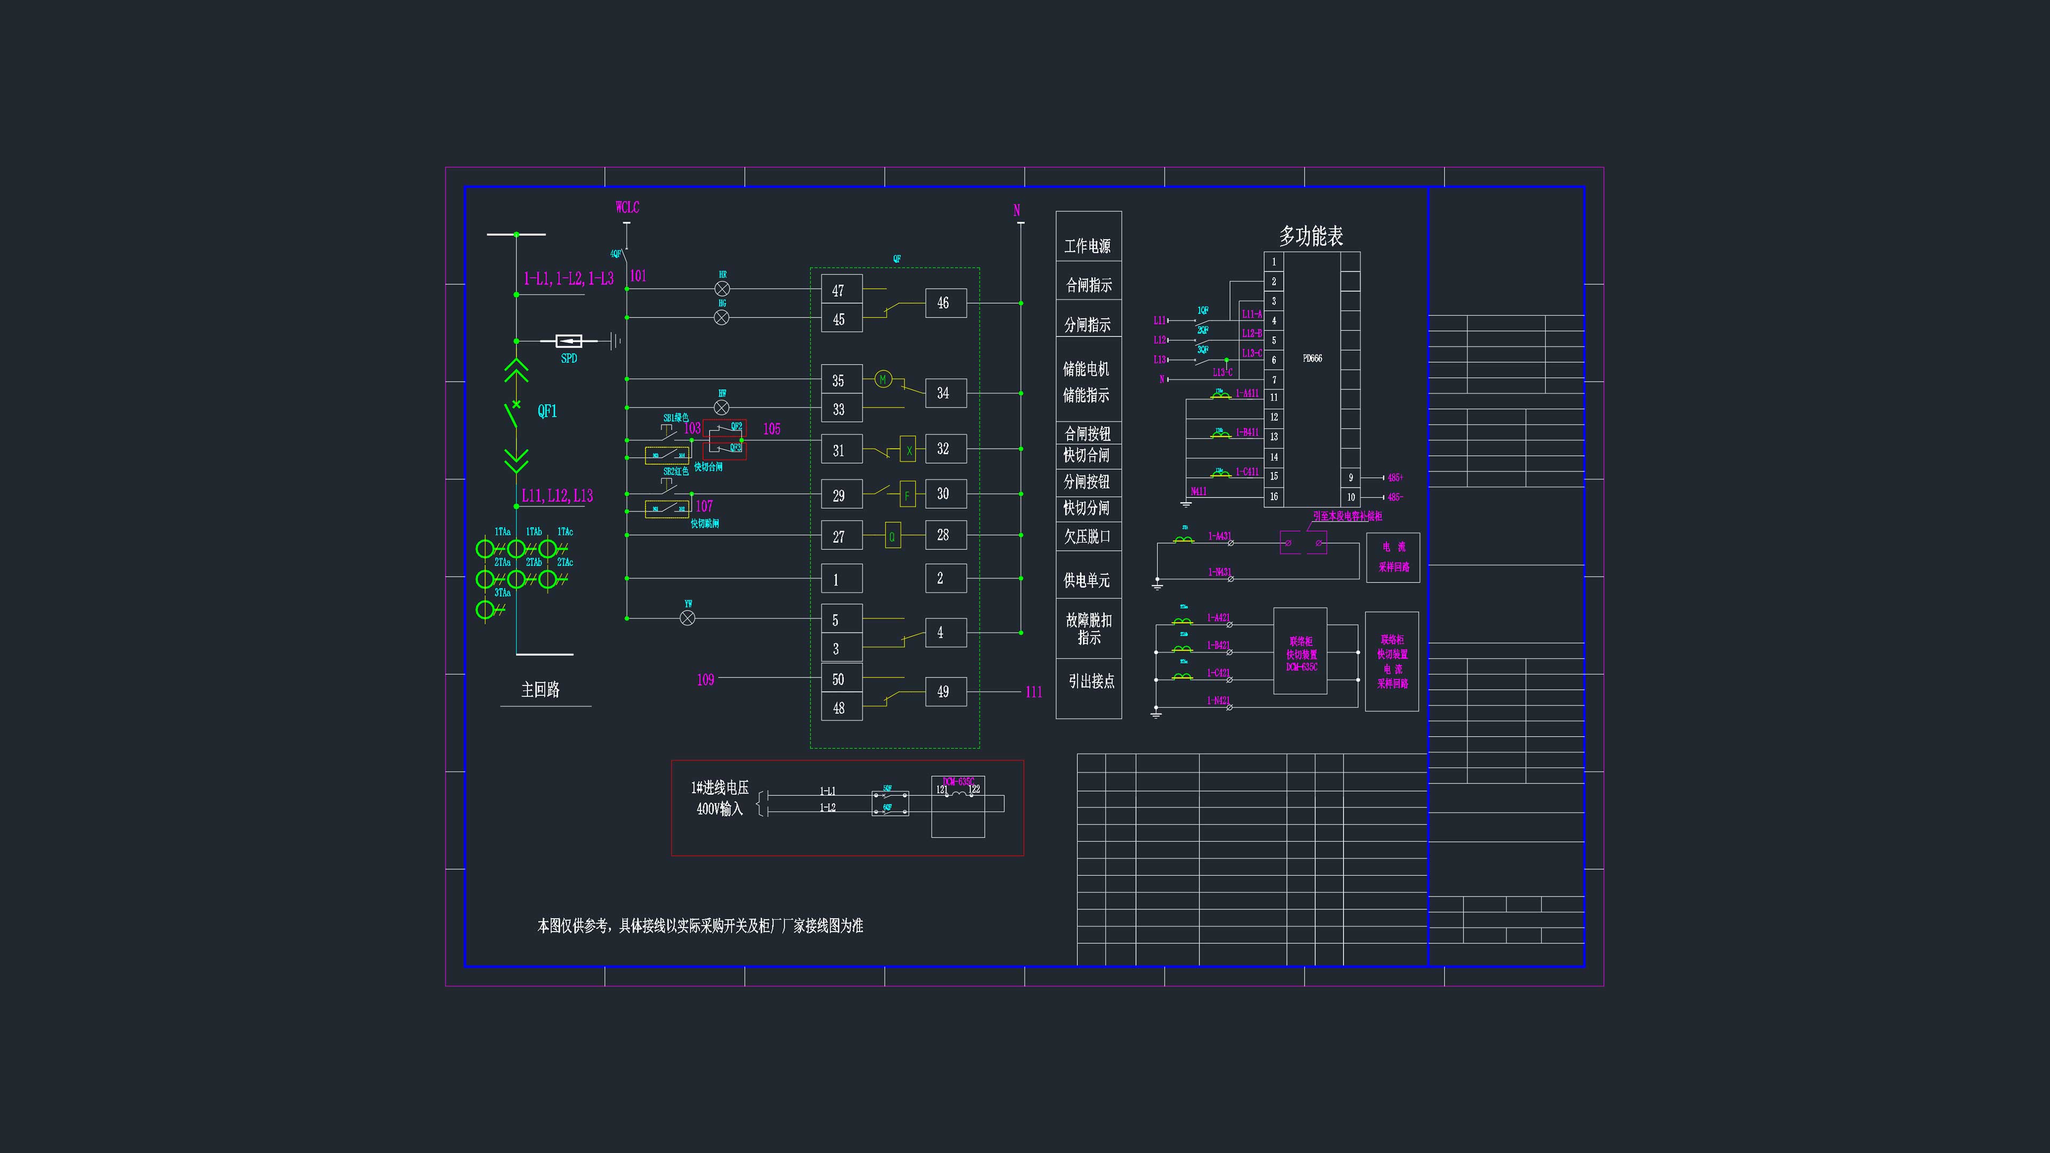Select terminal box 32

[x=946, y=449]
